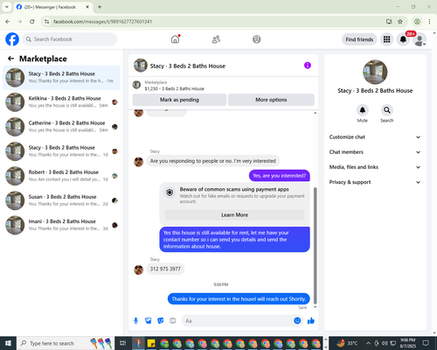Click Learn More on the scam warning

click(234, 215)
